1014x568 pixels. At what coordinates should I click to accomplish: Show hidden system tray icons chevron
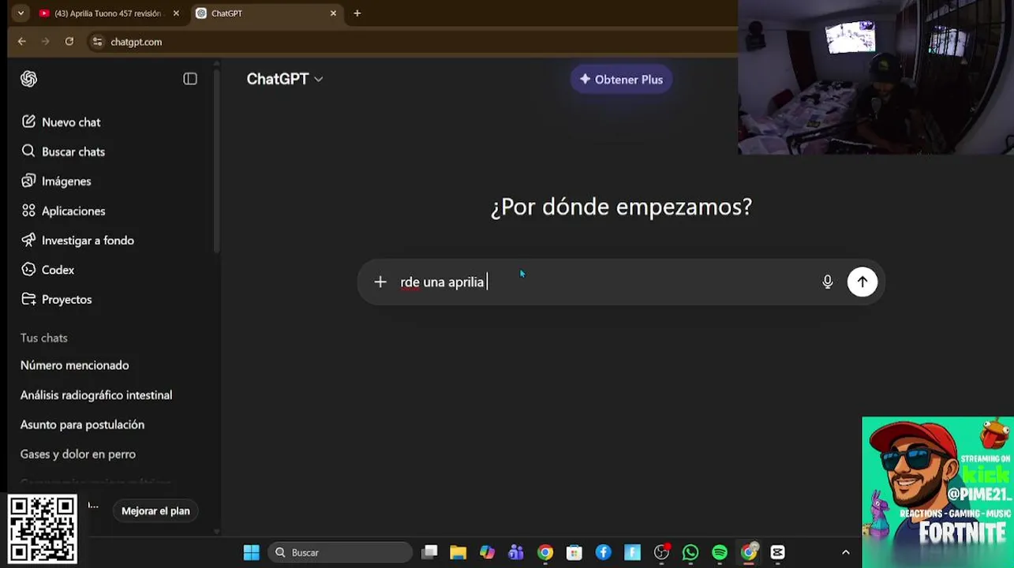pos(846,553)
